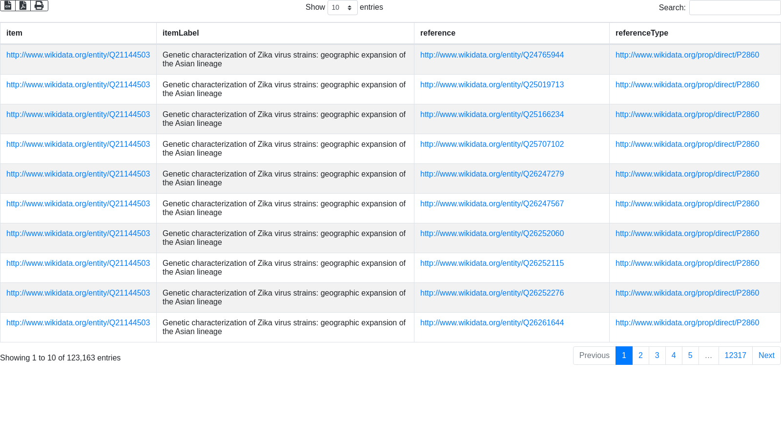Open reference link Q26247279
The image size is (781, 439).
click(492, 174)
